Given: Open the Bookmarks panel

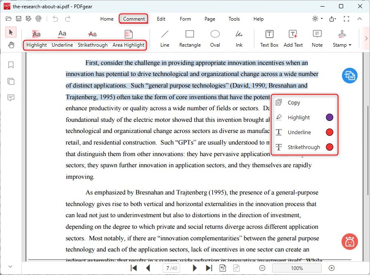Looking at the screenshot, I should pyautogui.click(x=11, y=65).
